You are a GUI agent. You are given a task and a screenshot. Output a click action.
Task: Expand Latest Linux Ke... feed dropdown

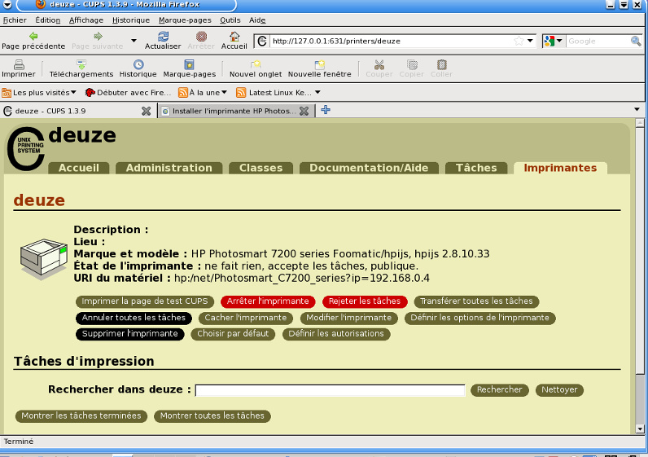[278, 93]
